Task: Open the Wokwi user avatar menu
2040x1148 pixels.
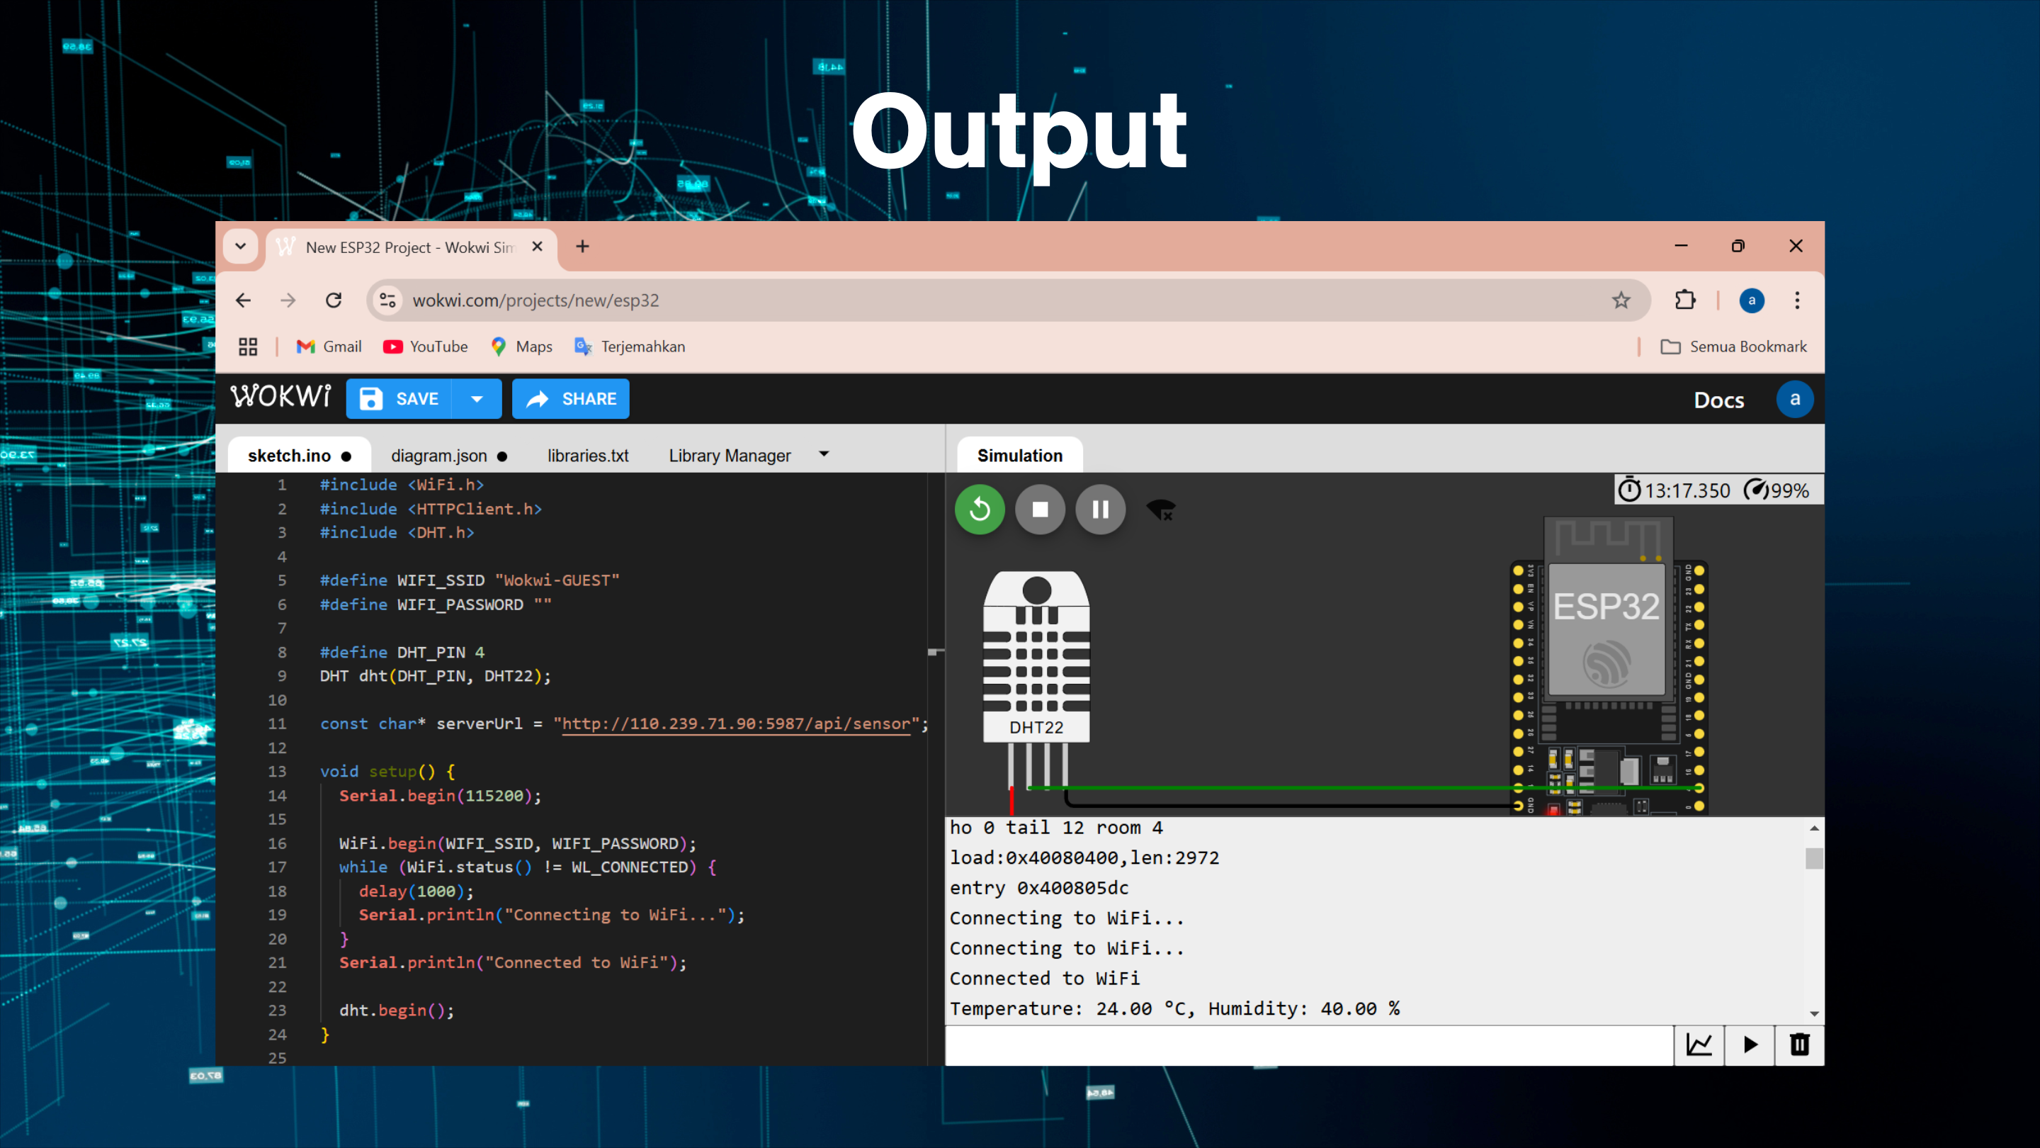Action: point(1794,398)
